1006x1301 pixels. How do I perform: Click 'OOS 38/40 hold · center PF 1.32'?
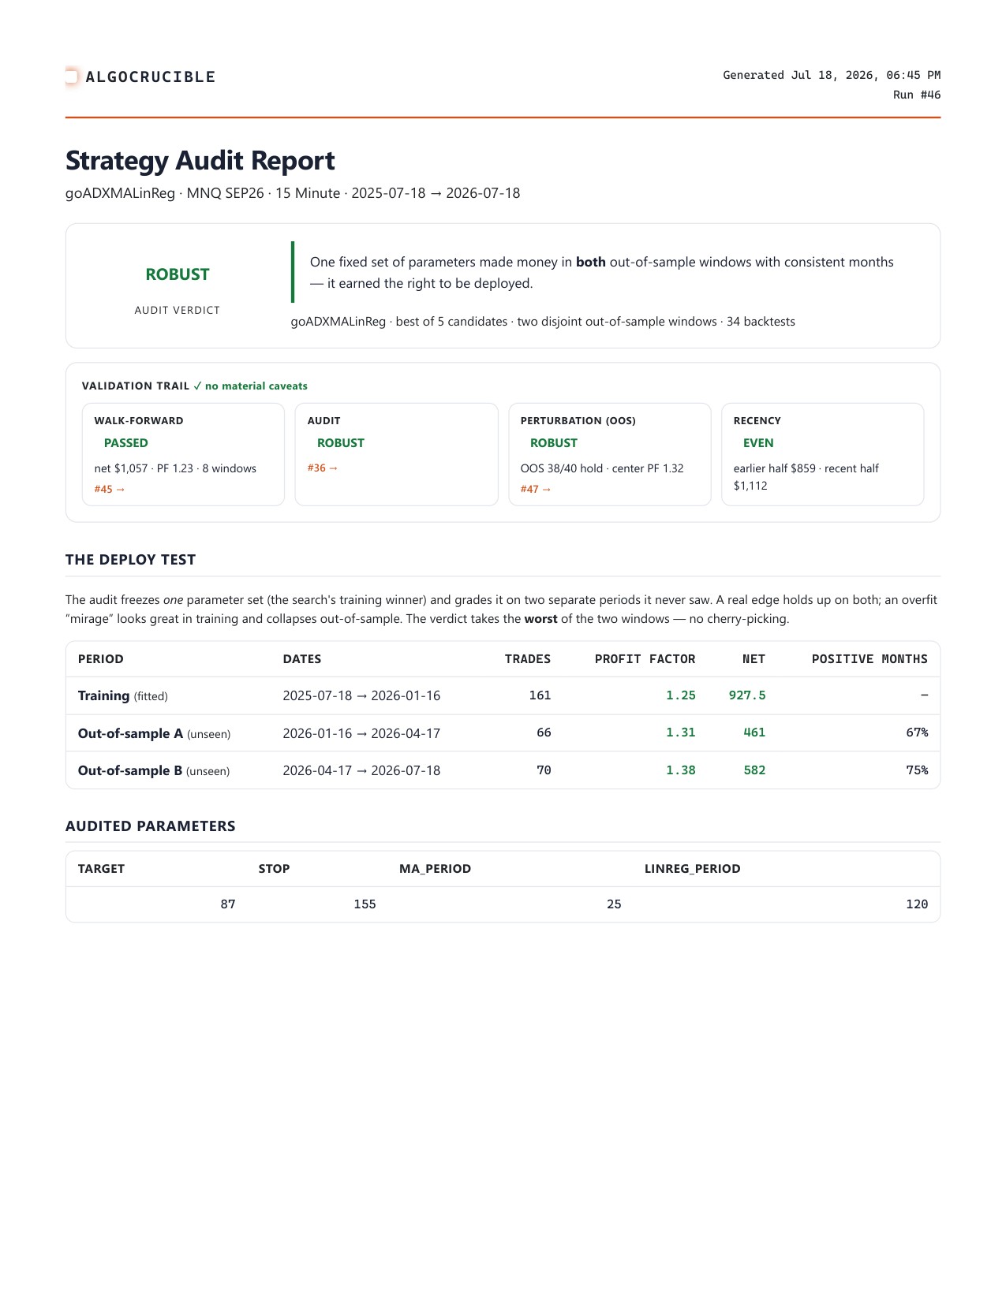click(x=602, y=468)
